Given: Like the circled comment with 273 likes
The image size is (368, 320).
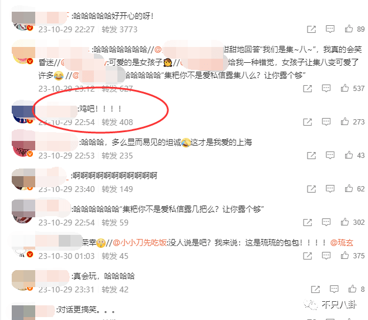Looking at the screenshot, I should 345,122.
